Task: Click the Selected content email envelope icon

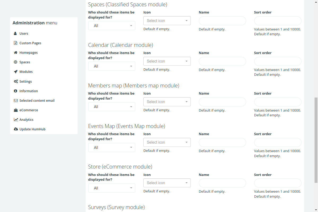Action: 16,101
